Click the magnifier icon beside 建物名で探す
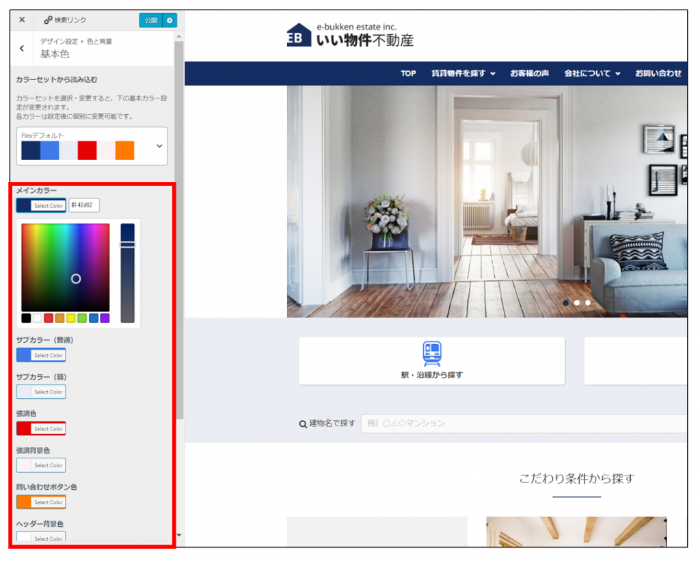700x561 pixels. (303, 424)
